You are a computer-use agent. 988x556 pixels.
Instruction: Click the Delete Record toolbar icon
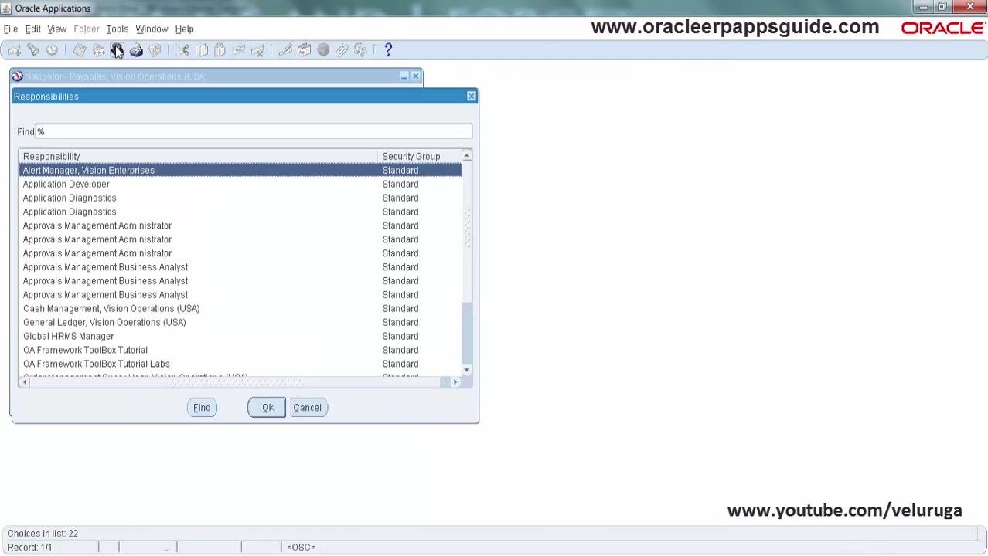257,50
